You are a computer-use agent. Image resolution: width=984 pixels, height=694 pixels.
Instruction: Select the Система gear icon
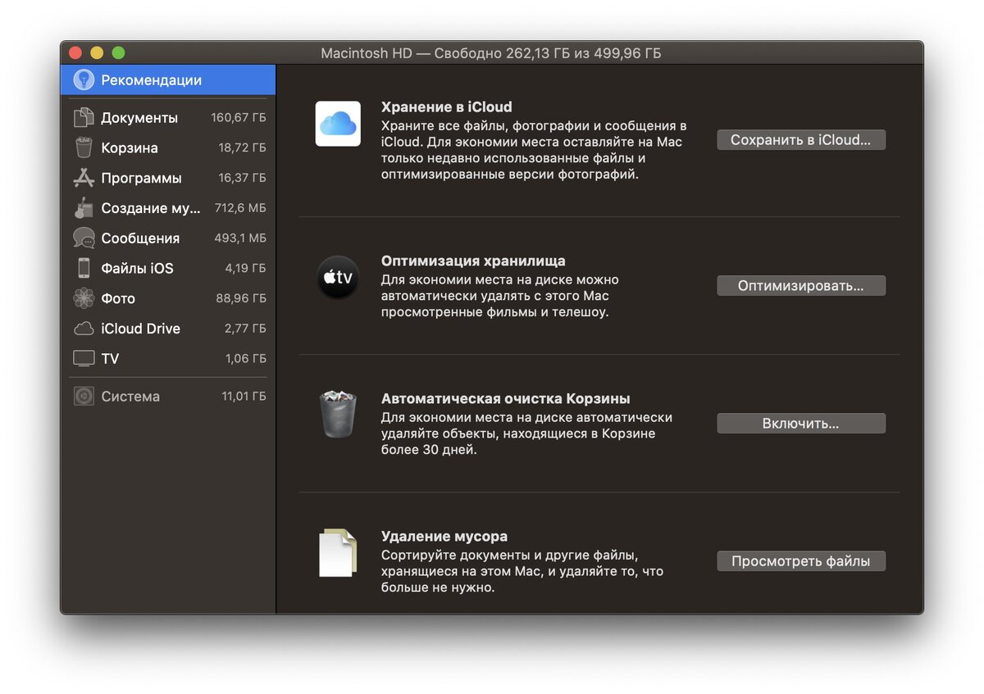coord(84,396)
